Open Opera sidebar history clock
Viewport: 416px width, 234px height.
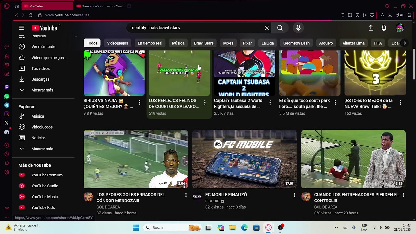pos(6,154)
